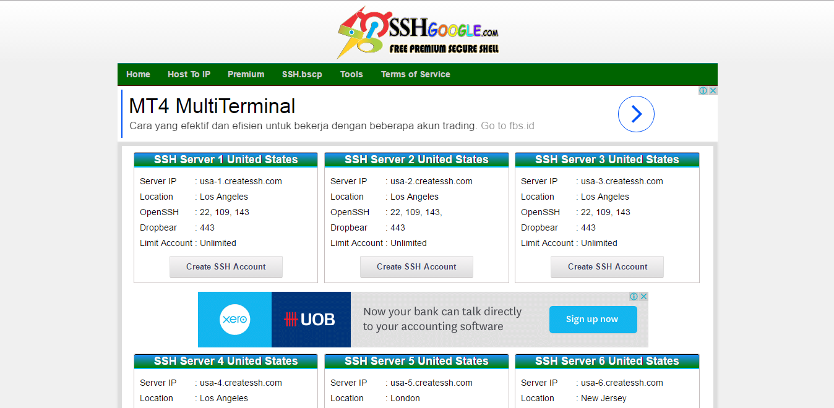Click the Free Premium Secure Shell tagline

[x=444, y=48]
